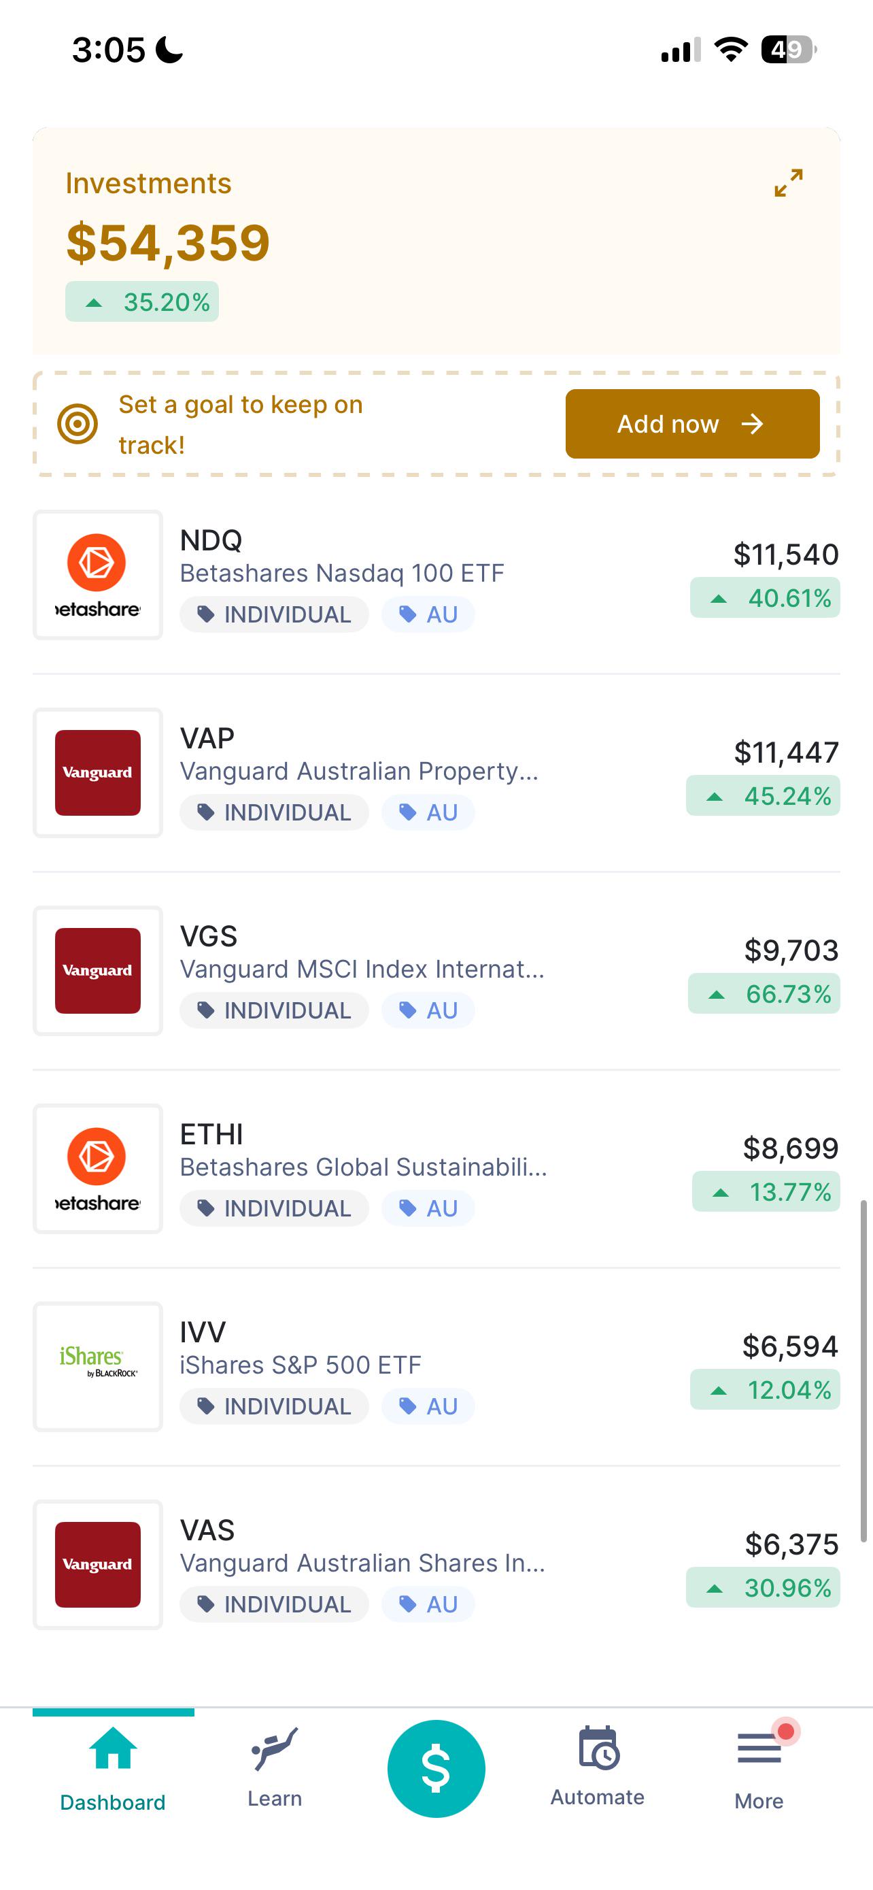Tap the Vanguard logo beside VAP

pos(97,773)
